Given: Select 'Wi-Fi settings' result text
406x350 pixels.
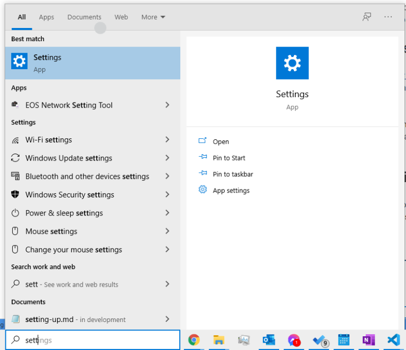Looking at the screenshot, I should point(49,140).
